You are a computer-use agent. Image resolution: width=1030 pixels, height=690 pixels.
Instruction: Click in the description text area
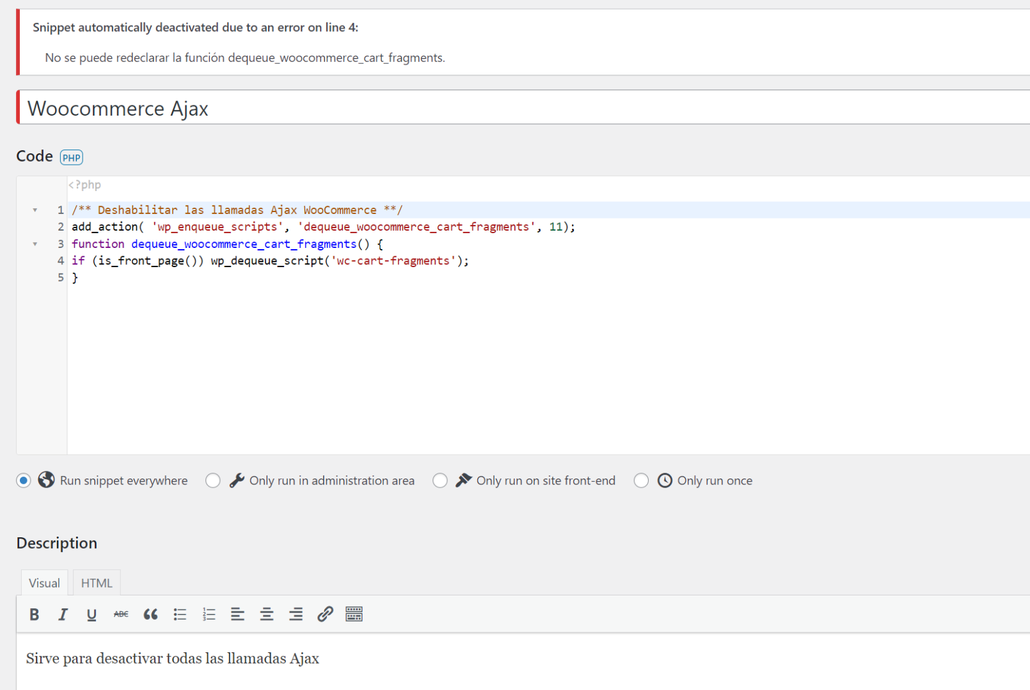tap(523, 661)
